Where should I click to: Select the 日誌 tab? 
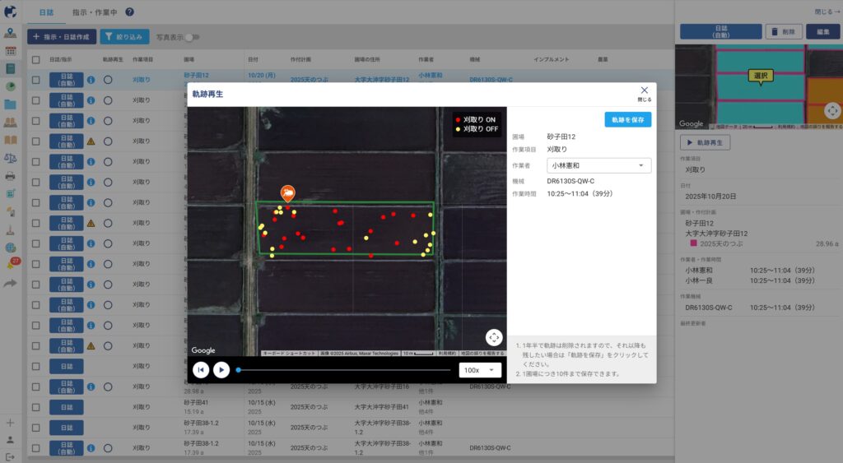[46, 12]
